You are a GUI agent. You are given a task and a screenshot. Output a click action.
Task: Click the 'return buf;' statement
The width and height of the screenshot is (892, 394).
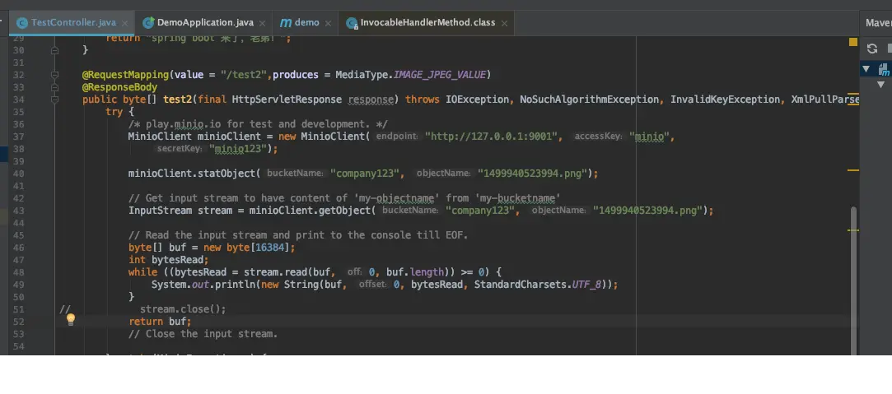(160, 322)
